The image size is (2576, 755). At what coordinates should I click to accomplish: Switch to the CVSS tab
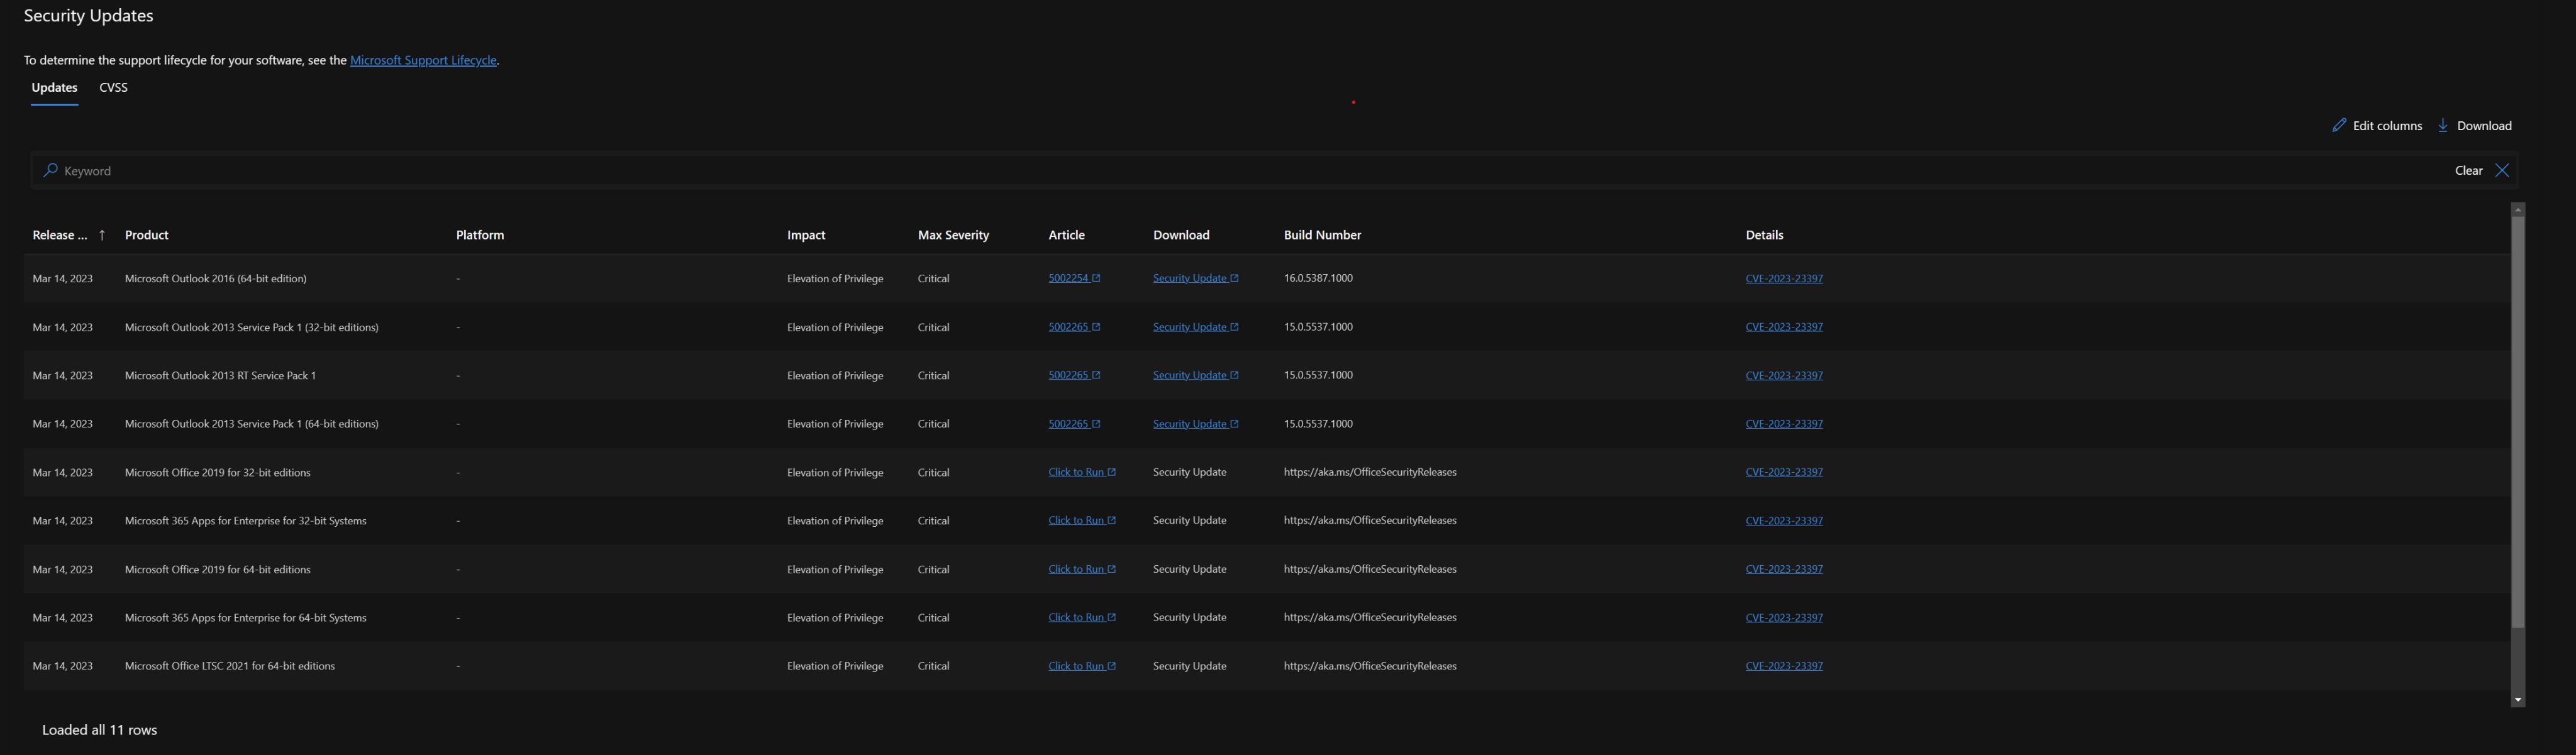[x=114, y=88]
